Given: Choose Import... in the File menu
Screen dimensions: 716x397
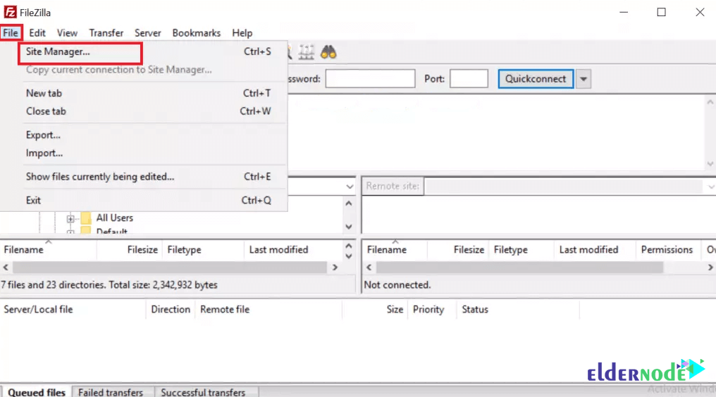Looking at the screenshot, I should pos(149,153).
